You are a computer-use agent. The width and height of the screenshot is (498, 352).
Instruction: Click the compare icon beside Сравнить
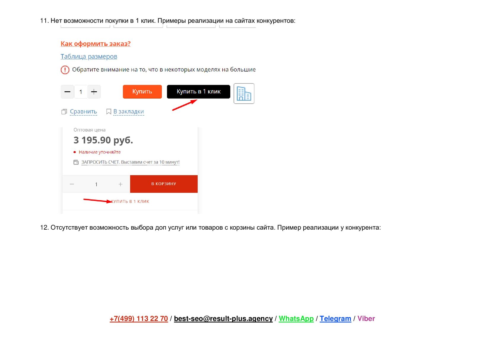[64, 112]
